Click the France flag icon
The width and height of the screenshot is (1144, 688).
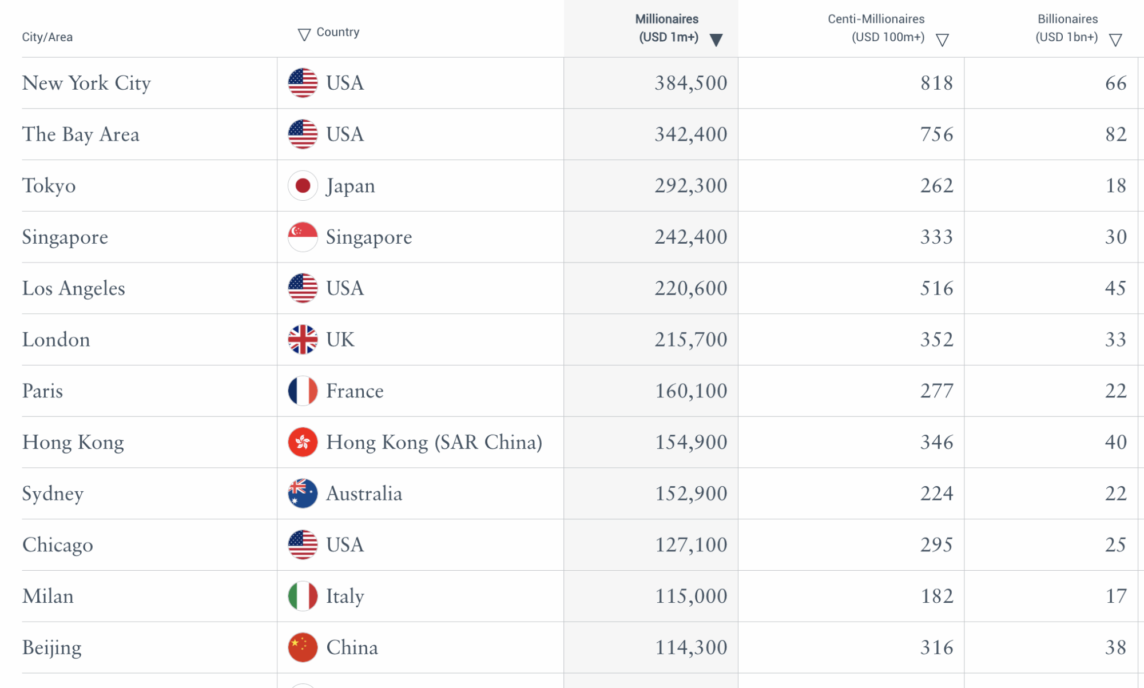click(x=303, y=391)
